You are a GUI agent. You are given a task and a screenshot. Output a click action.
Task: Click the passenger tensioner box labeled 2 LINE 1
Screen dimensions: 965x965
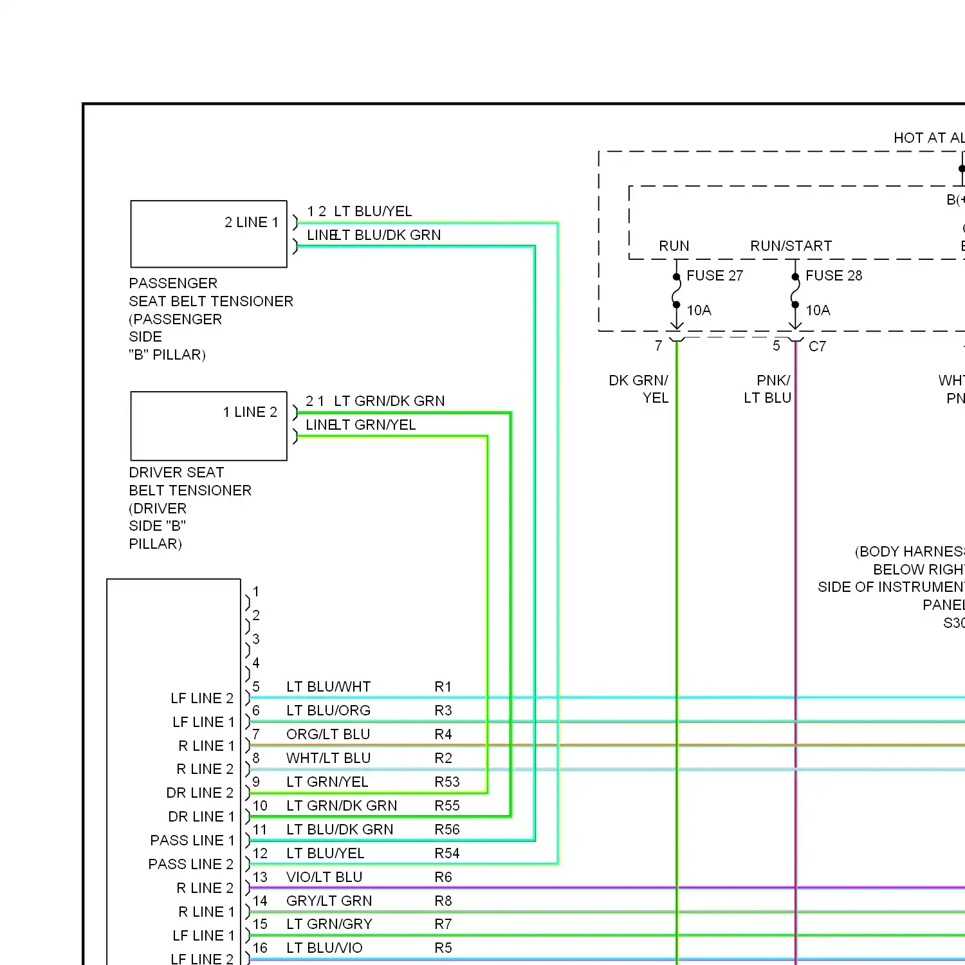pyautogui.click(x=208, y=234)
